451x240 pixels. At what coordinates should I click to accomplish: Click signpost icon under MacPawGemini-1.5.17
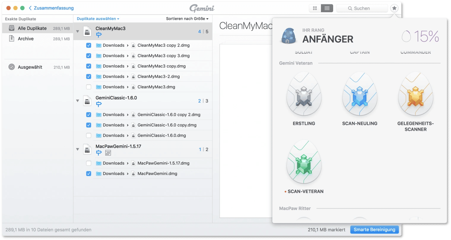99,153
